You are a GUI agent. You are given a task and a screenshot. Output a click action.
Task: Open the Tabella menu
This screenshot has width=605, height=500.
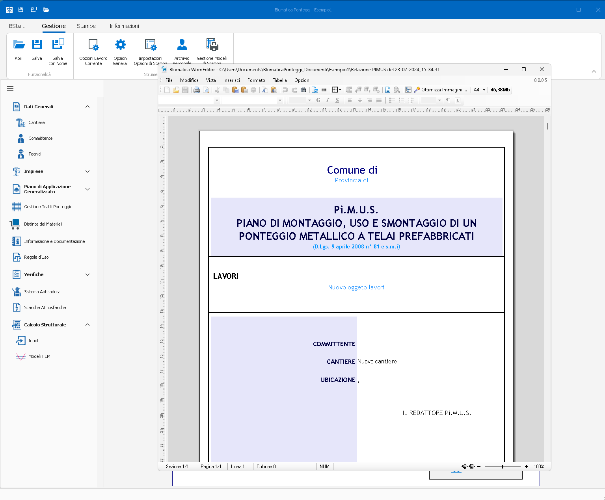[x=279, y=80]
